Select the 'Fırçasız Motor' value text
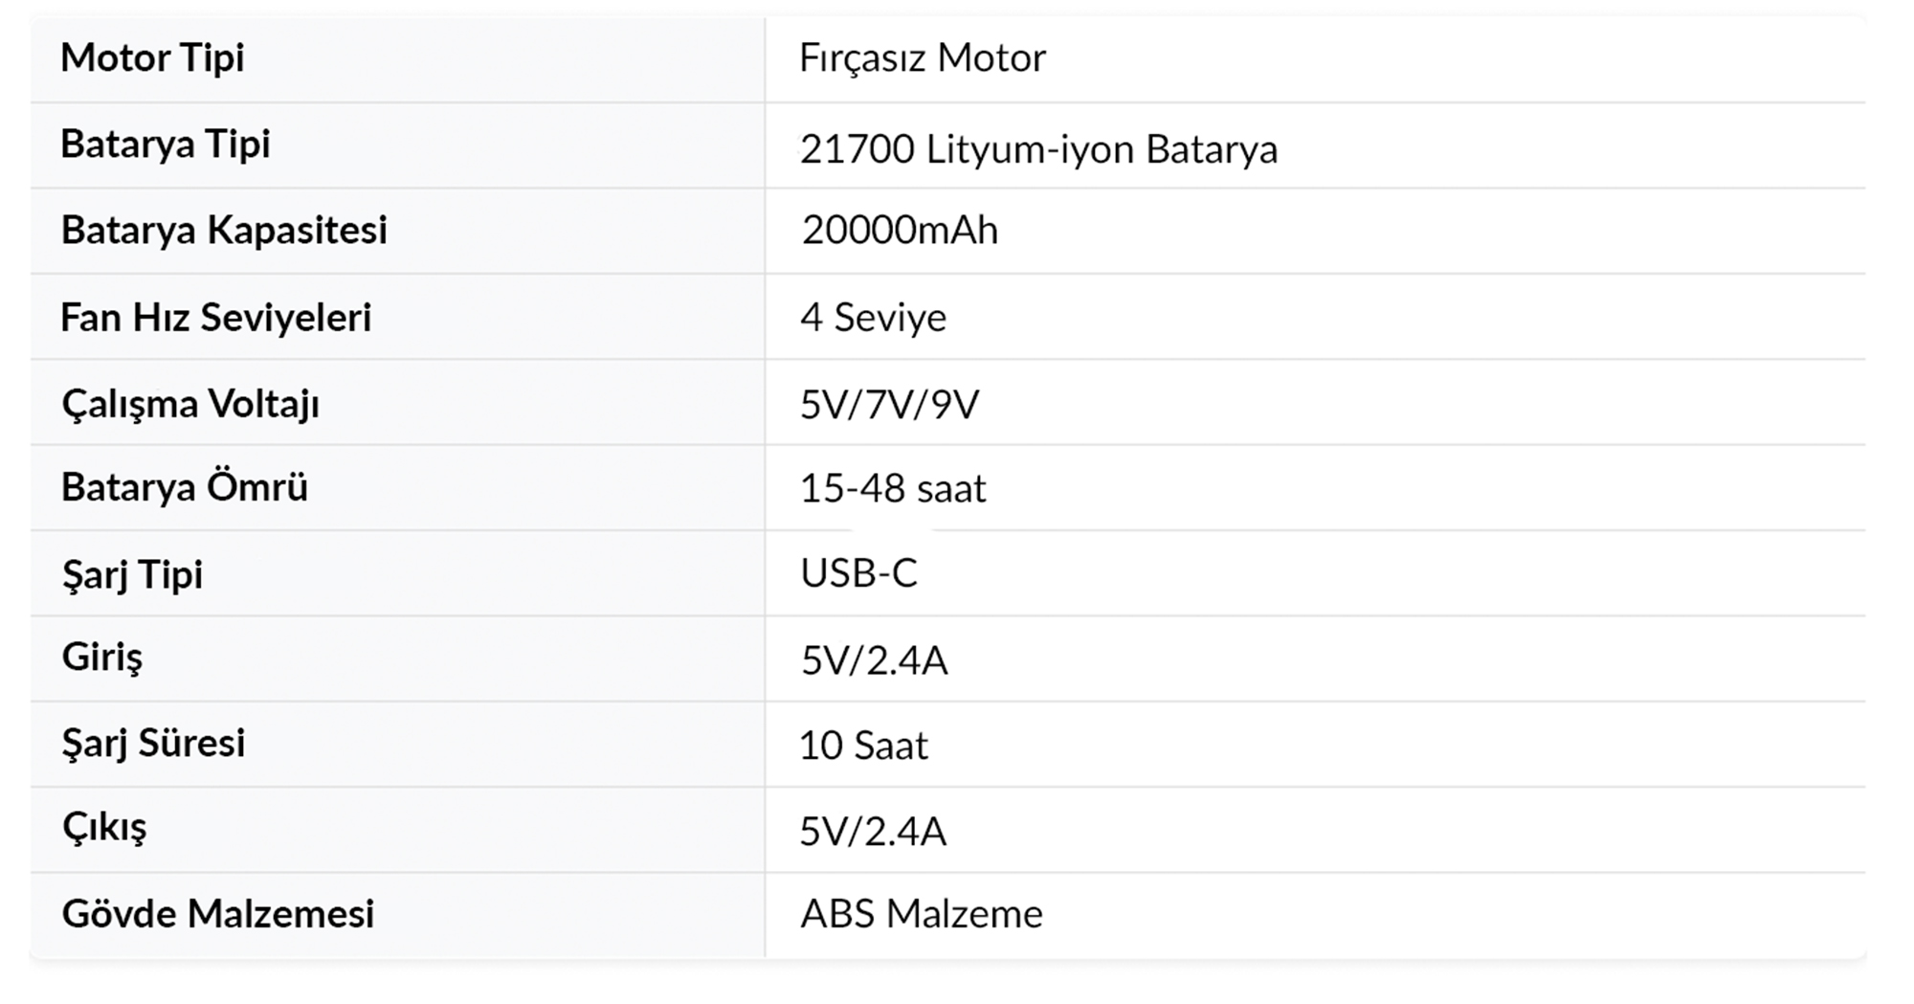Screen dimensions: 1914x1004 (922, 58)
